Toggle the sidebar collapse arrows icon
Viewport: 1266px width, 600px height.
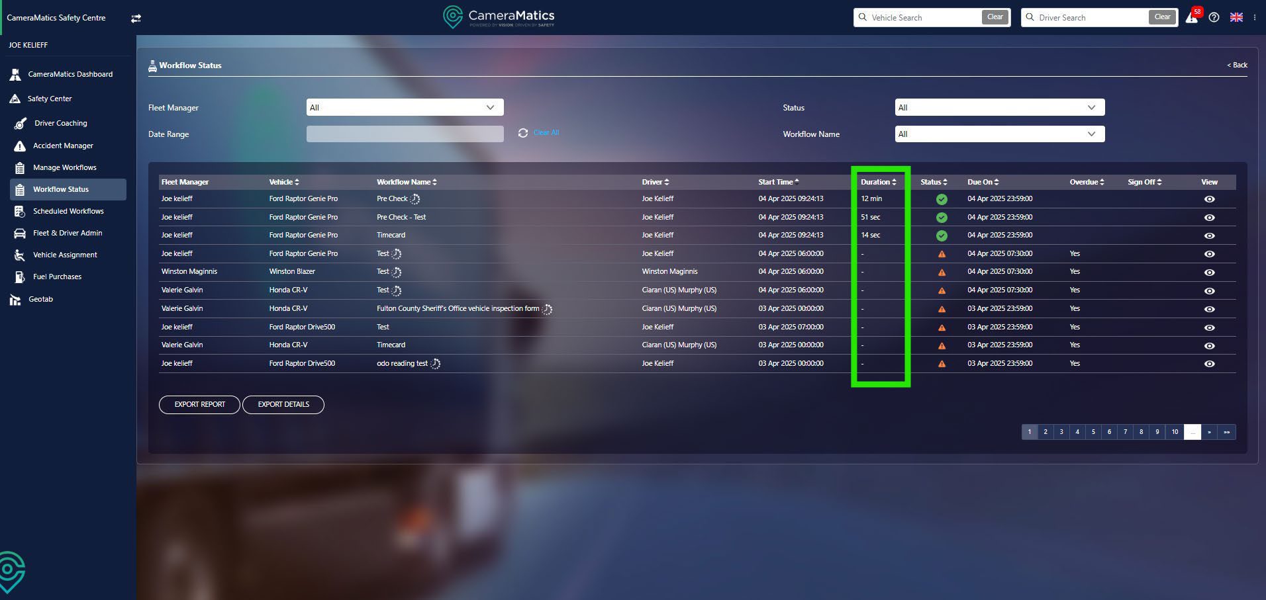tap(136, 19)
